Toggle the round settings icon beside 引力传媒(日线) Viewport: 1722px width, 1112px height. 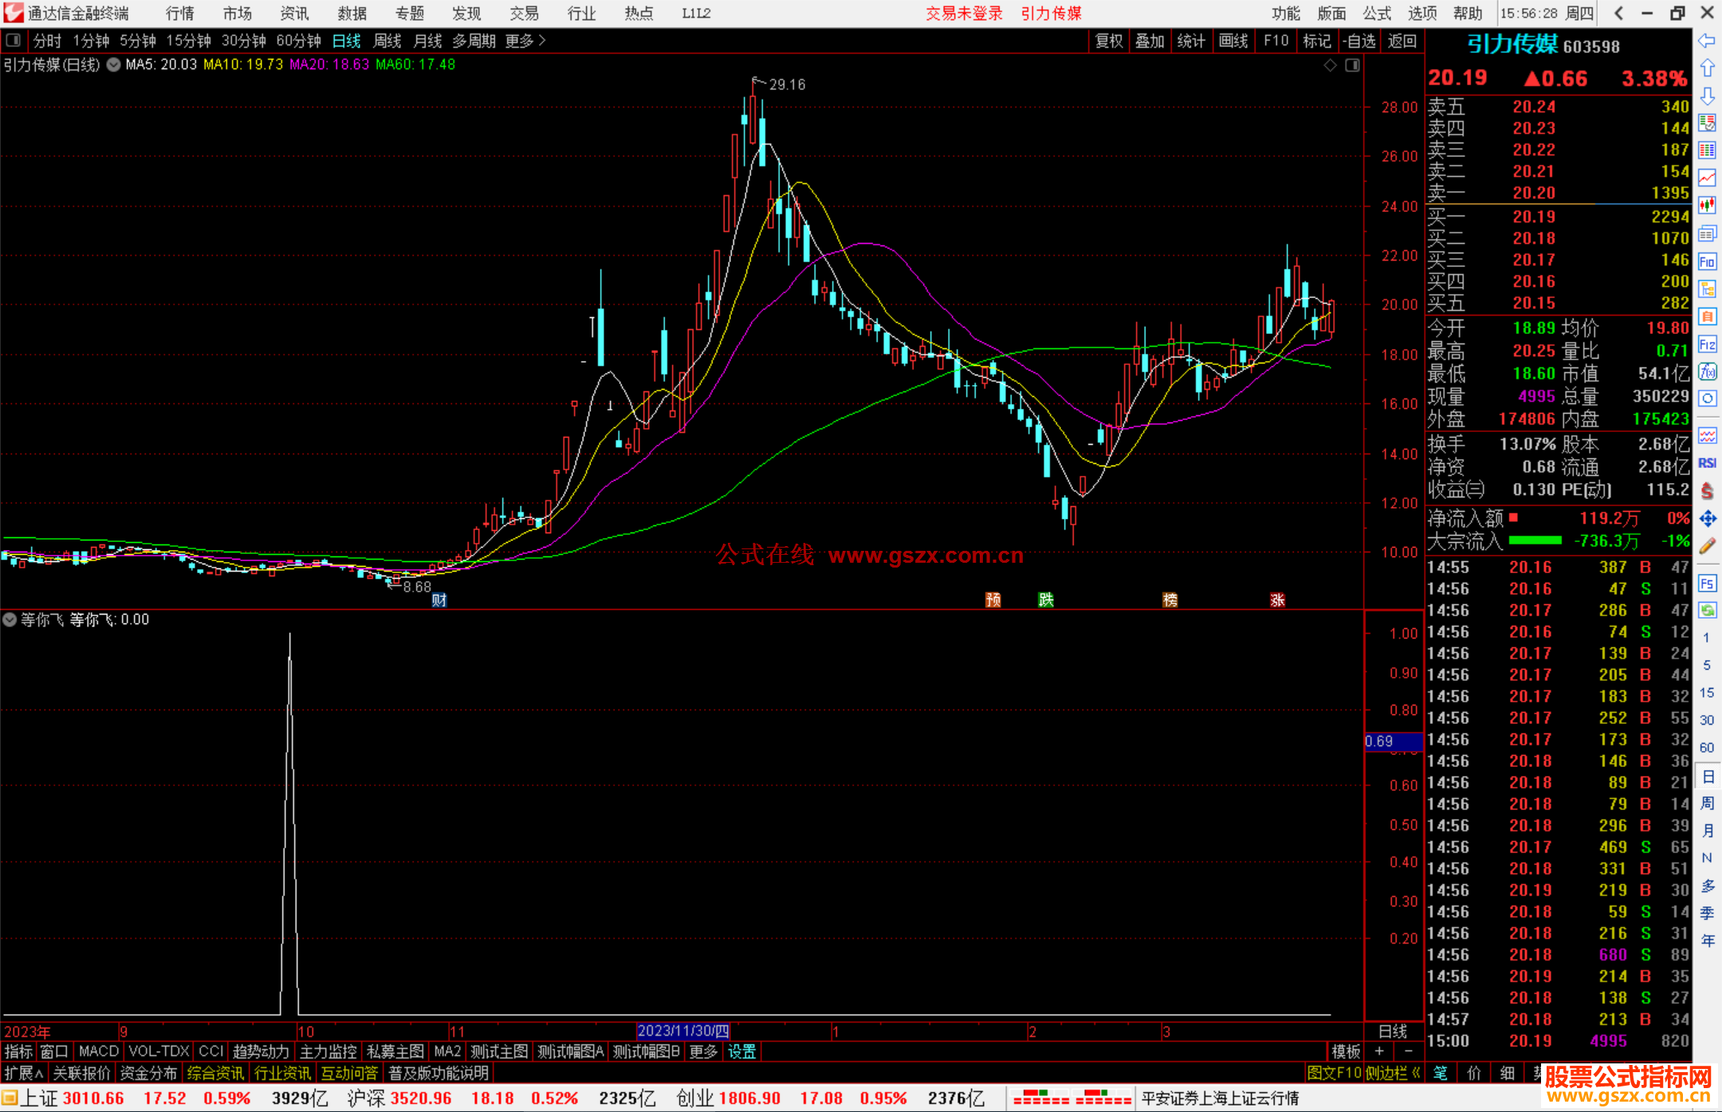coord(113,65)
